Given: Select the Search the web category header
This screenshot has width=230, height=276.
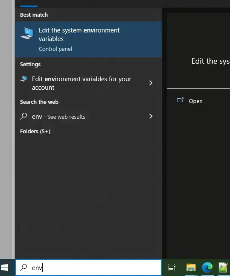Looking at the screenshot, I should click(x=39, y=102).
